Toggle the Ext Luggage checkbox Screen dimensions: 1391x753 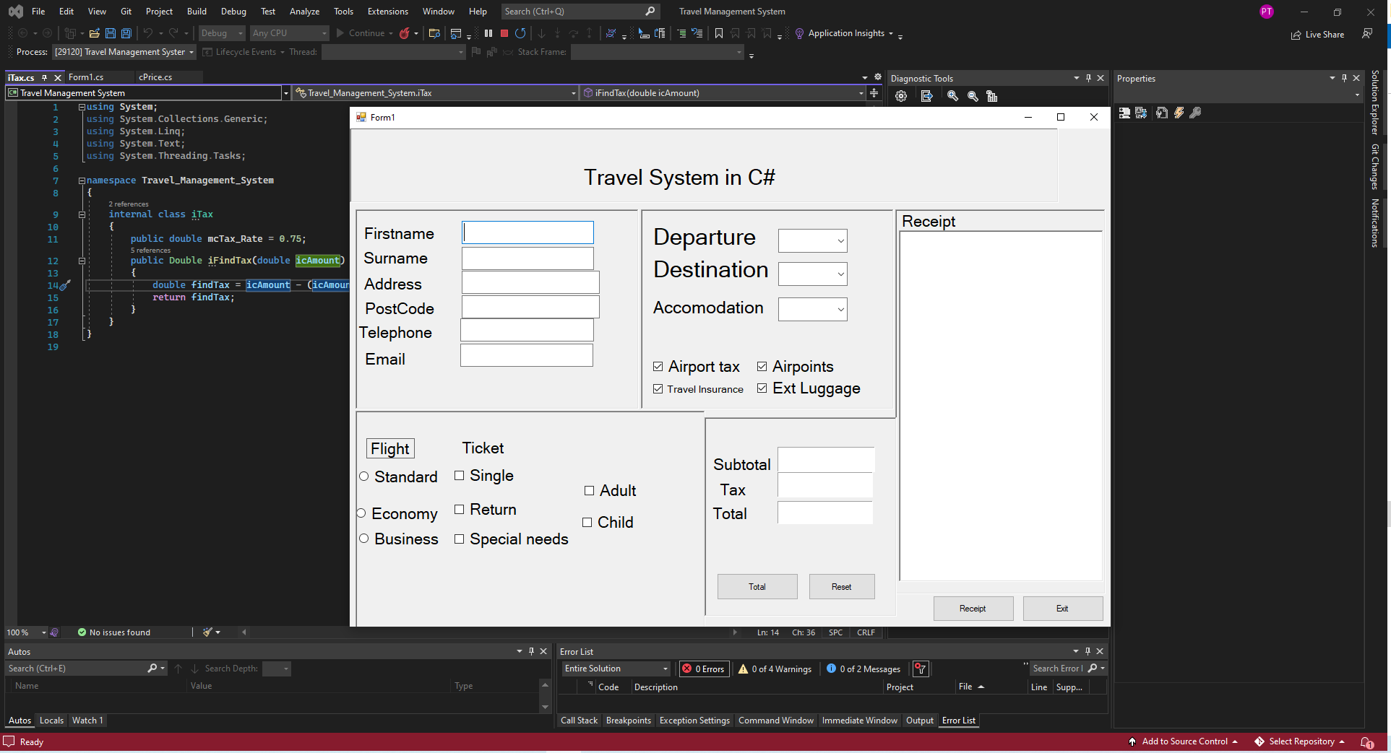point(762,388)
